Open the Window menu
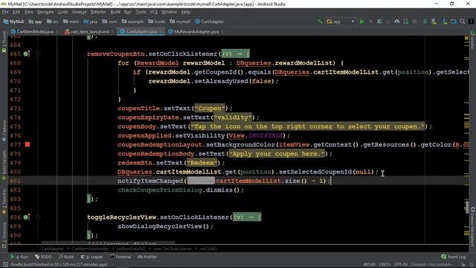The width and height of the screenshot is (476, 268). click(169, 12)
